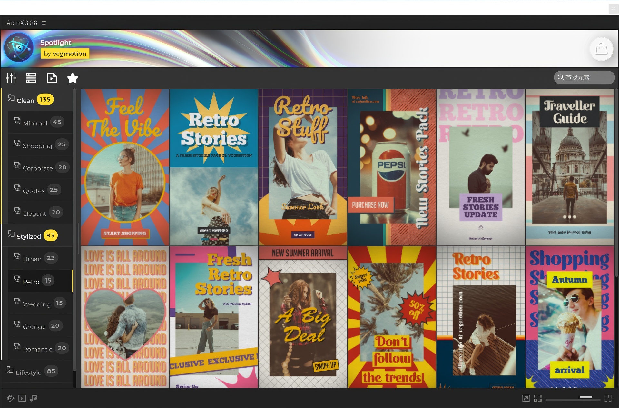Click the 93 count badge on Stylized
This screenshot has height=408, width=619.
tap(50, 235)
